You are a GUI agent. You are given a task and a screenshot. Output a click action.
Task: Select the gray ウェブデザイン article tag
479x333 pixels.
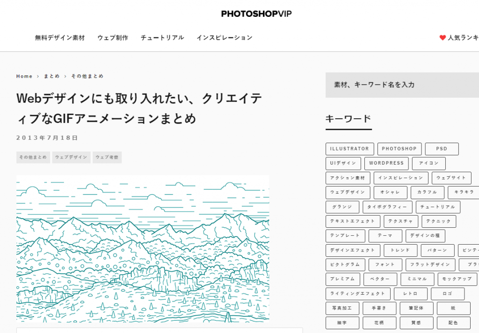tap(71, 157)
